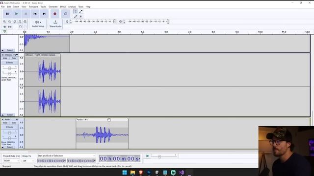The image size is (314, 176).
Task: Click the Stop transport button
Action: 26,14
